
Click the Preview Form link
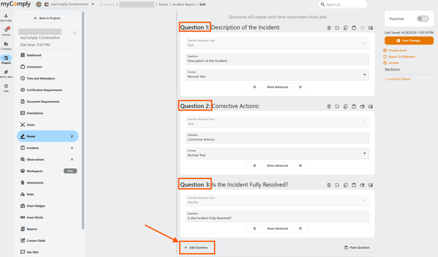(395, 50)
